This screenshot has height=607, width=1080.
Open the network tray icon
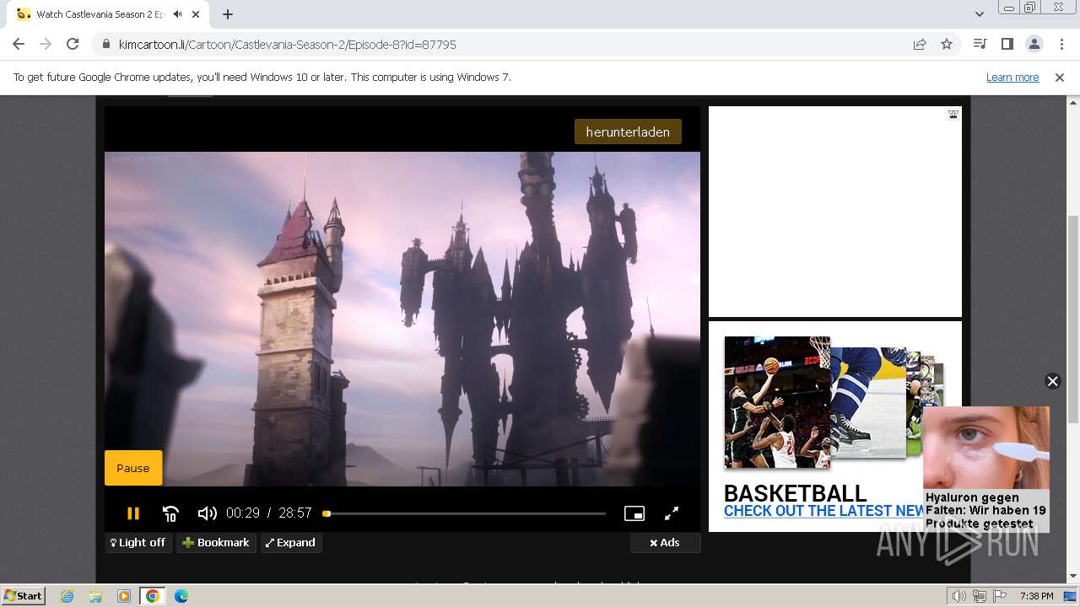click(x=980, y=596)
